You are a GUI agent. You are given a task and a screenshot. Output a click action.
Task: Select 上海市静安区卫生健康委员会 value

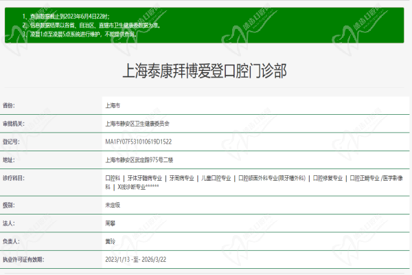tap(137, 124)
